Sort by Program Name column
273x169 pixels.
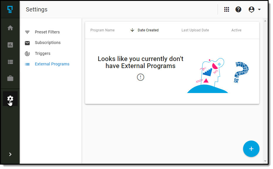click(102, 30)
